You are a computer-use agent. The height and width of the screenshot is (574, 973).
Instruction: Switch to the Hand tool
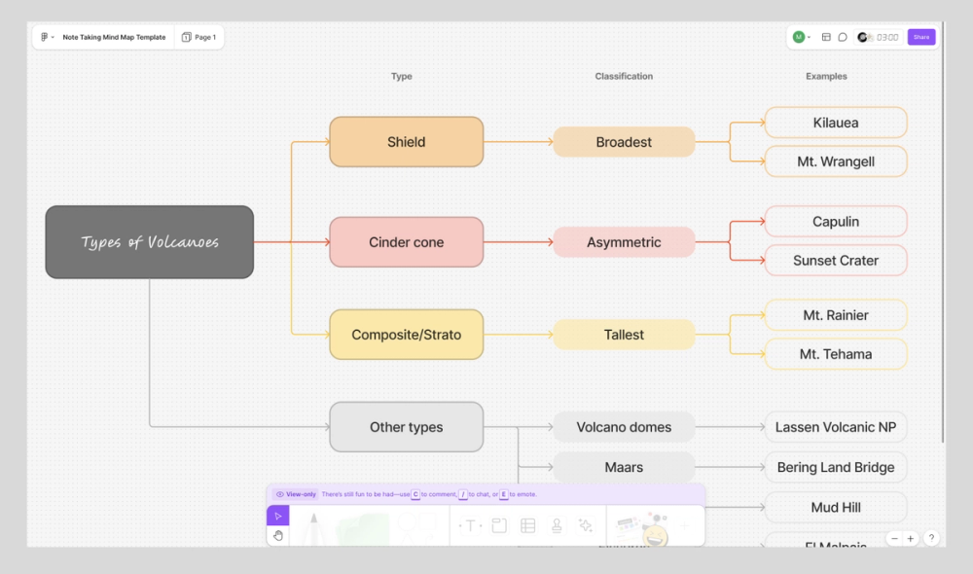click(x=278, y=534)
